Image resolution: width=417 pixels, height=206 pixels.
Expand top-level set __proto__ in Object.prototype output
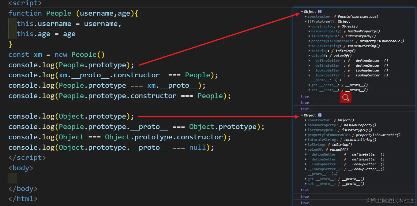306,184
